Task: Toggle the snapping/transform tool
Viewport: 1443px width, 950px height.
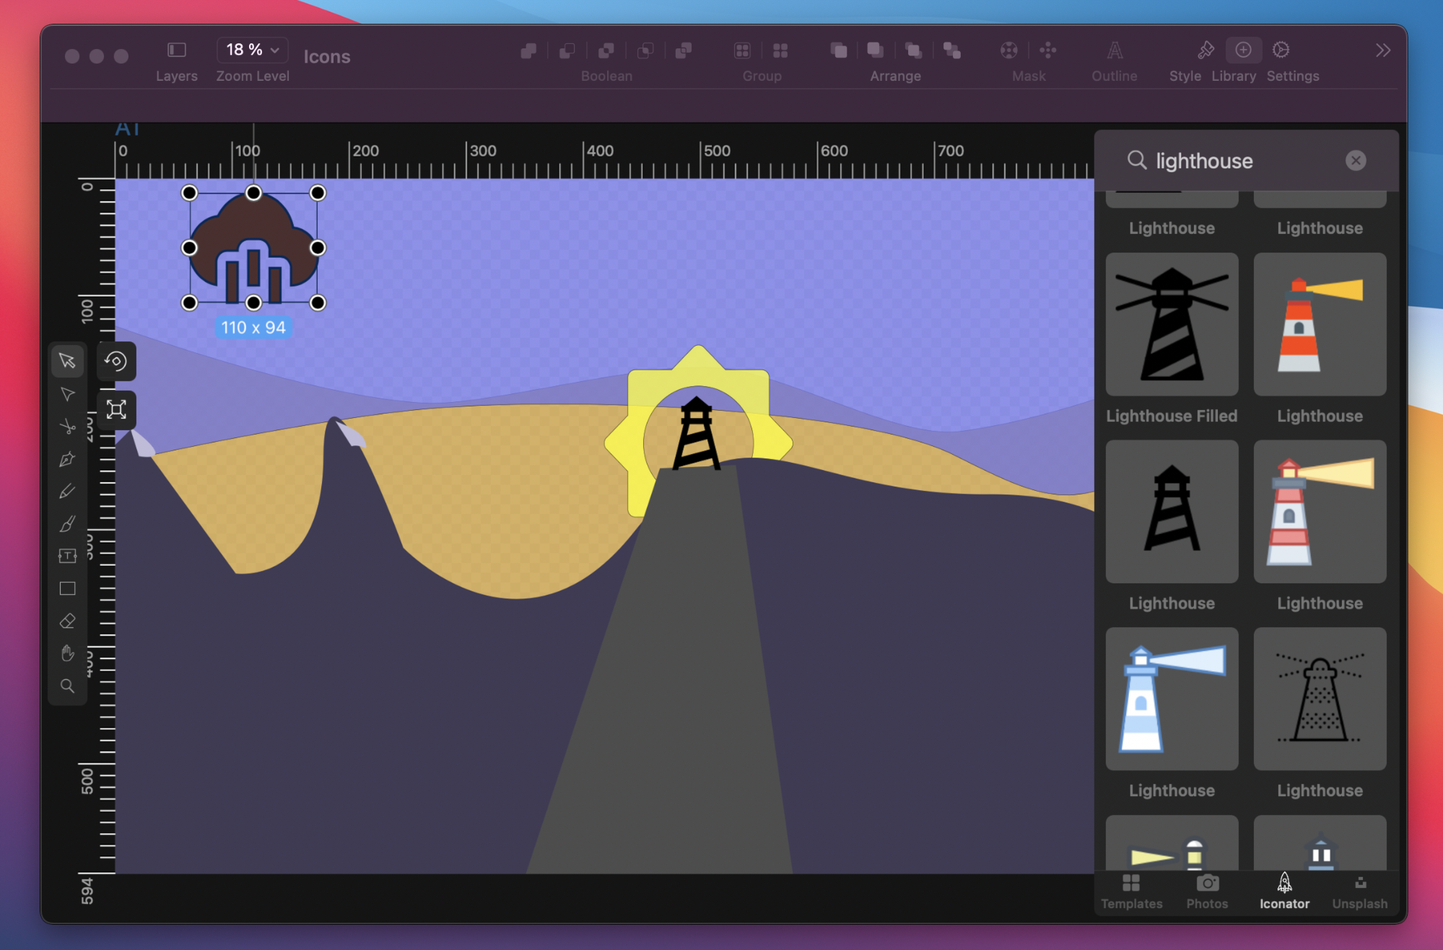Action: (x=117, y=410)
